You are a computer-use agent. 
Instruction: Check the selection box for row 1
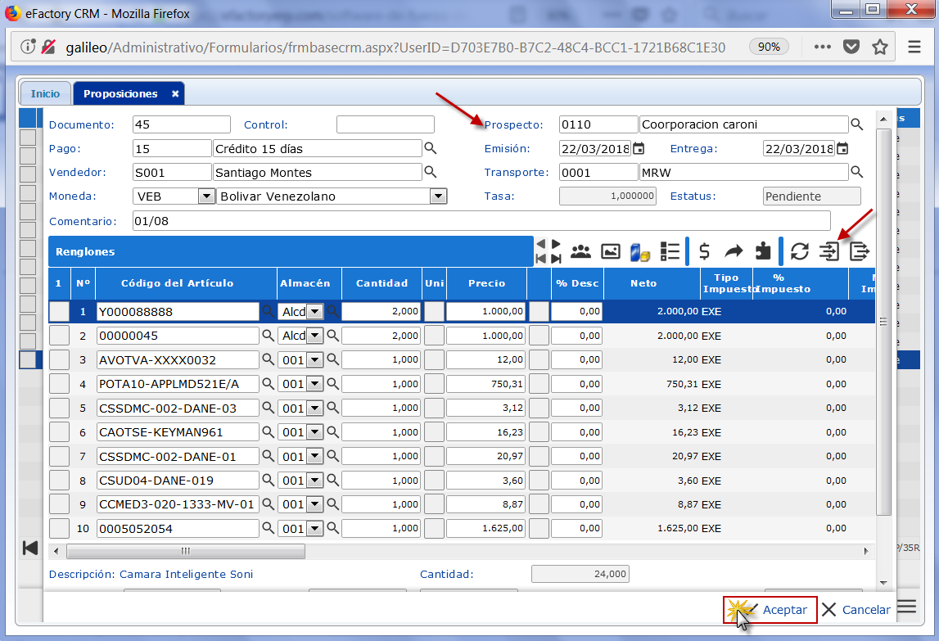[x=59, y=312]
